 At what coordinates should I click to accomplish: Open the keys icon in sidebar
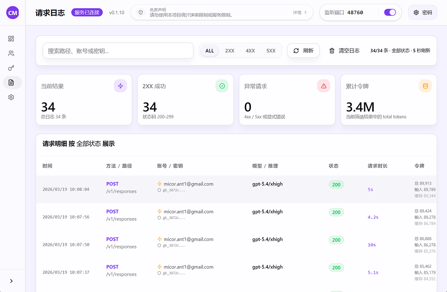[11, 68]
